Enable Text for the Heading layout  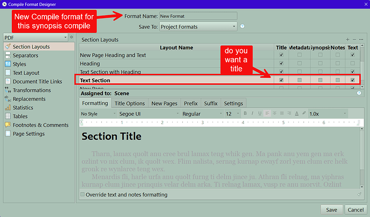352,63
